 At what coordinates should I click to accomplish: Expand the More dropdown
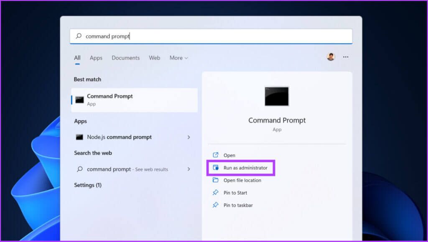[x=179, y=58]
